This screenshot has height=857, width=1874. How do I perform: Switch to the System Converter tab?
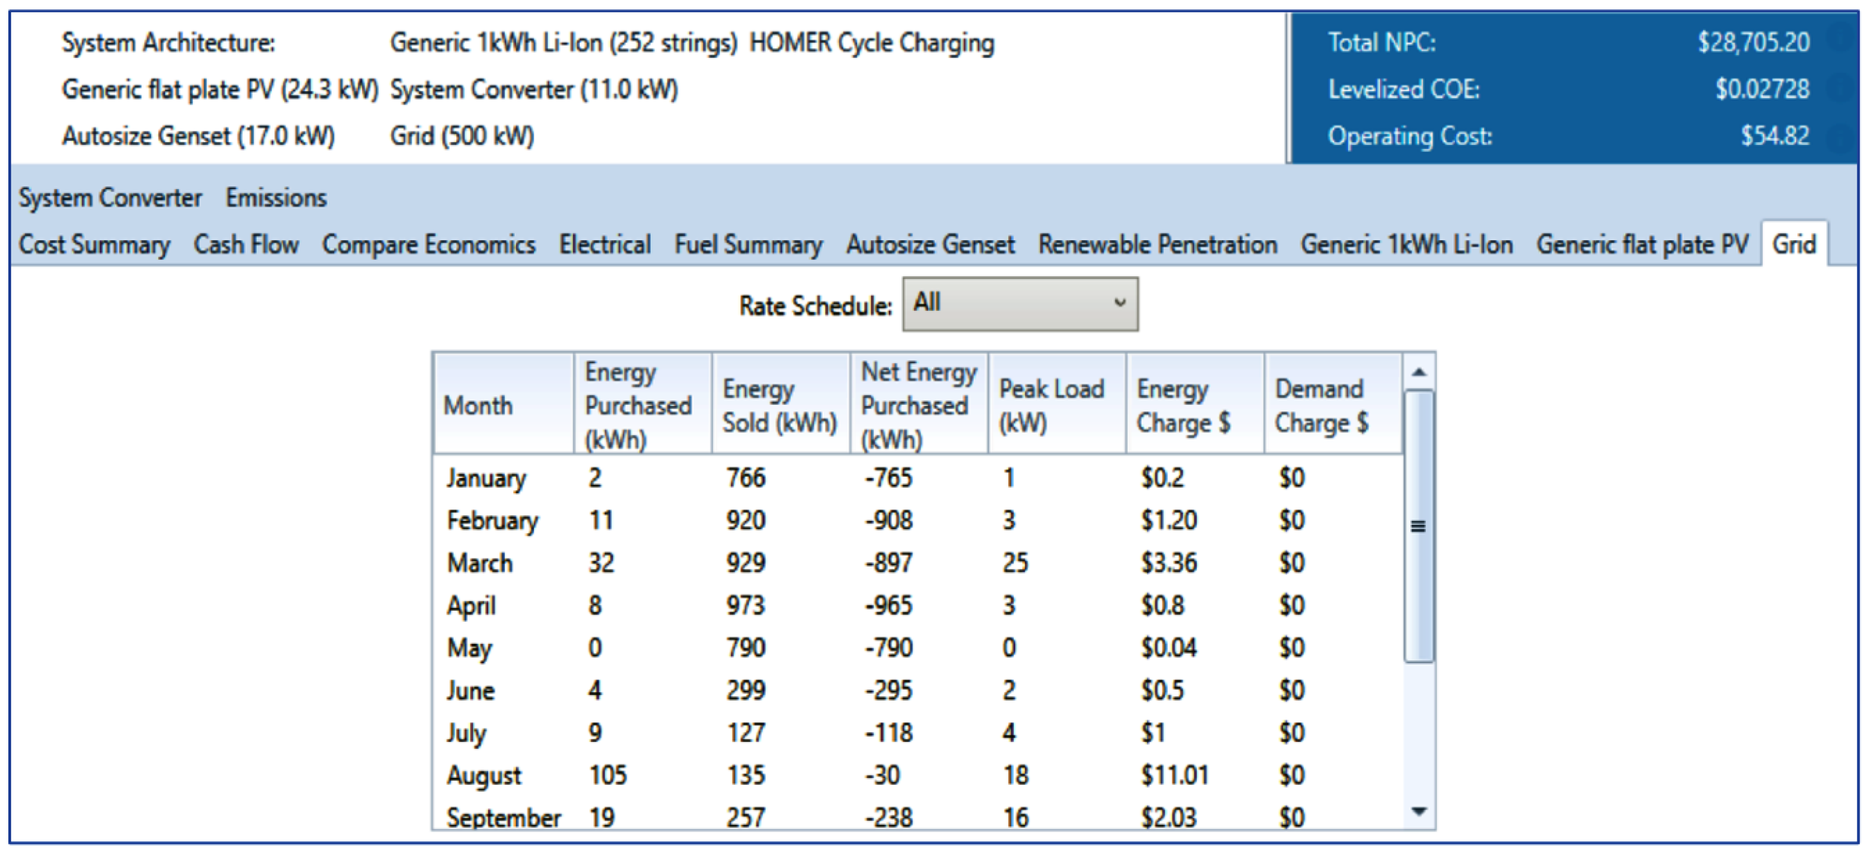click(110, 198)
